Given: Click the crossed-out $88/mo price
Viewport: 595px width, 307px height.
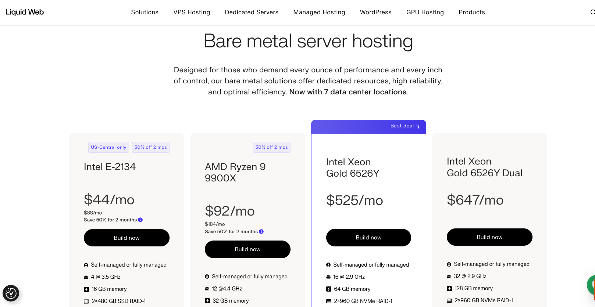Looking at the screenshot, I should [x=93, y=213].
